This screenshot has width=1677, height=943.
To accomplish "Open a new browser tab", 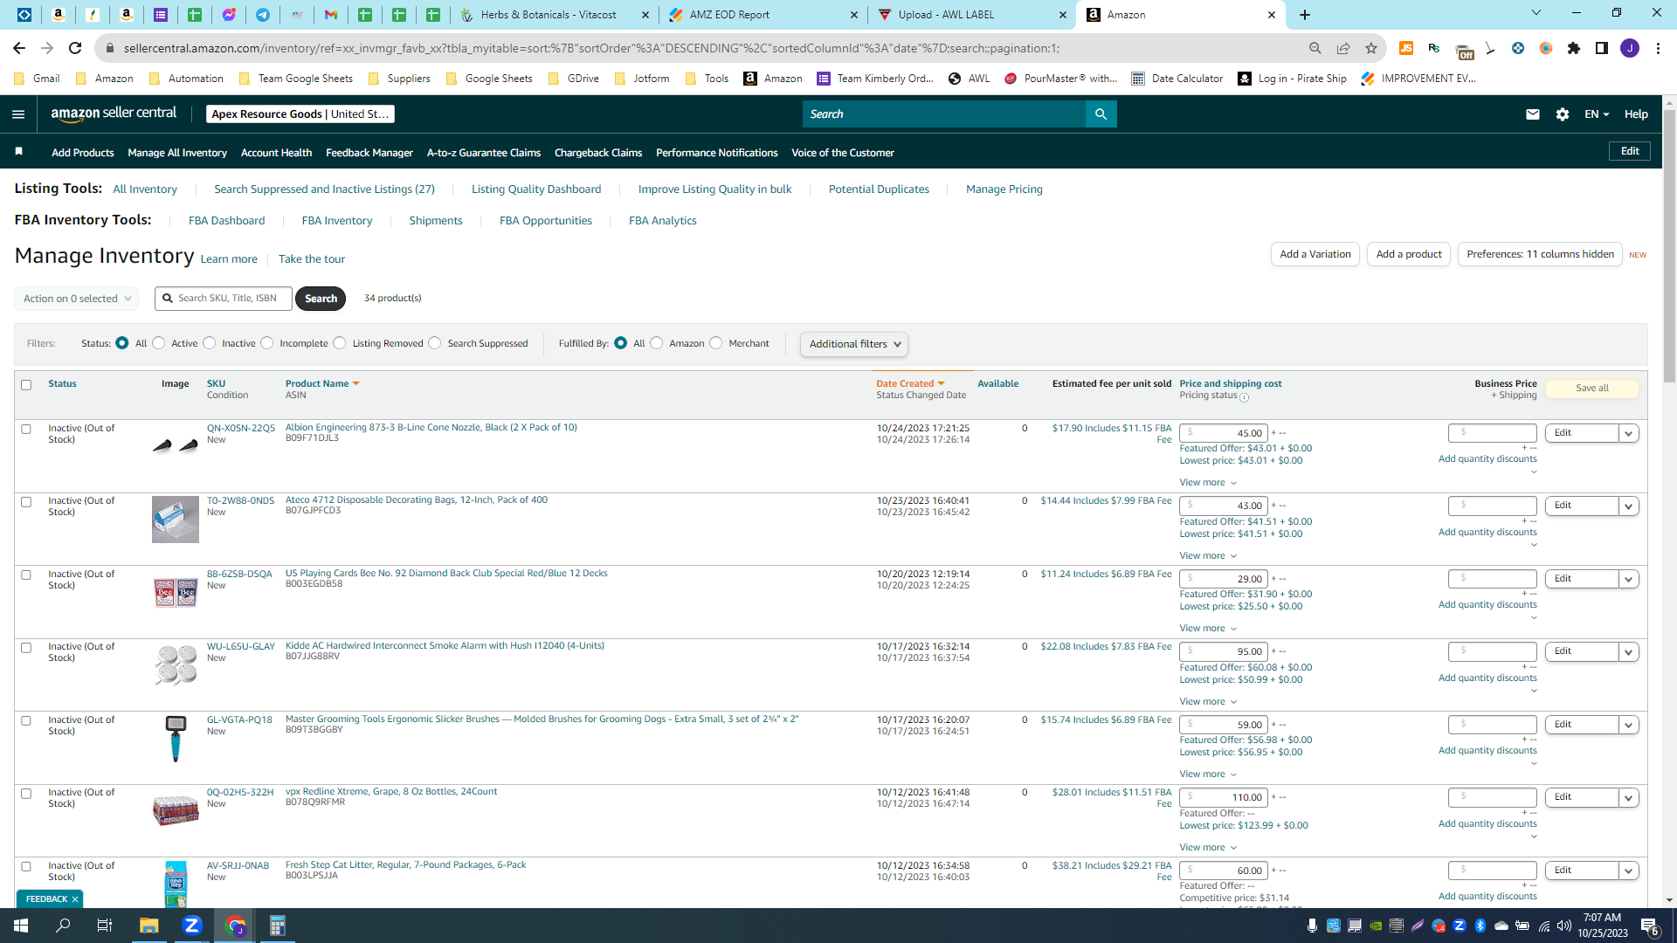I will tap(1305, 15).
